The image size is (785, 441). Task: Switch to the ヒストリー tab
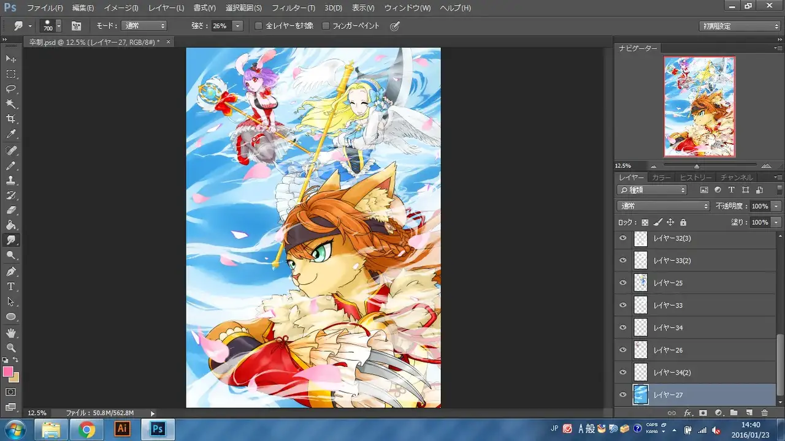click(x=695, y=178)
